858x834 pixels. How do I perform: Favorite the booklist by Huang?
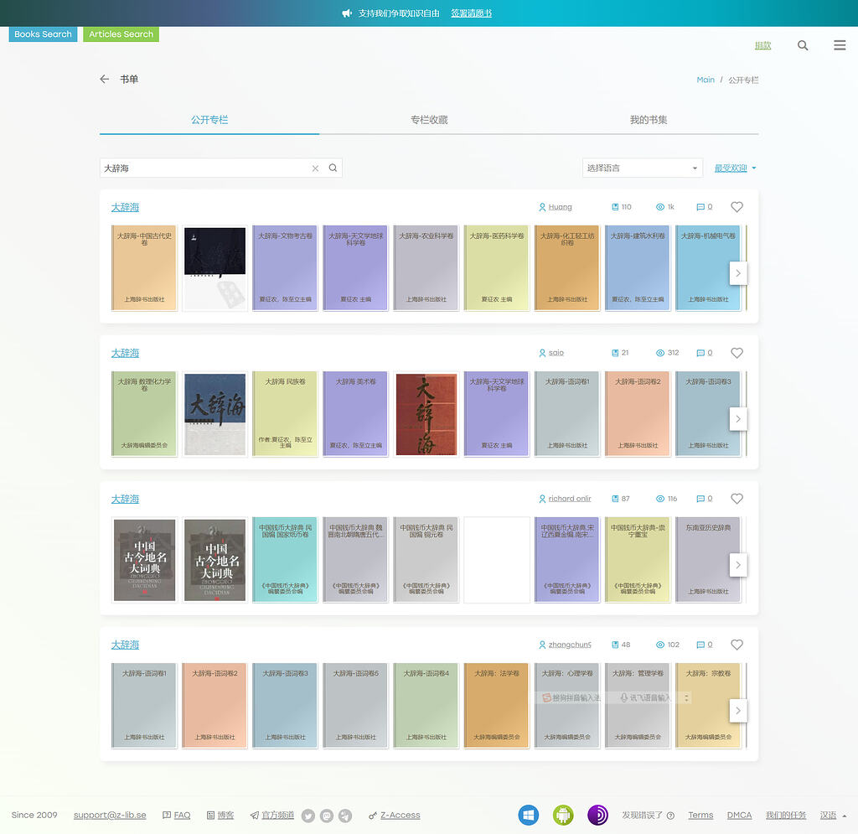pyautogui.click(x=737, y=207)
